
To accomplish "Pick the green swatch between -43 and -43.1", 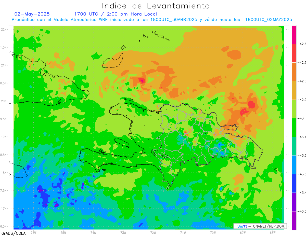I will coord(294,127).
